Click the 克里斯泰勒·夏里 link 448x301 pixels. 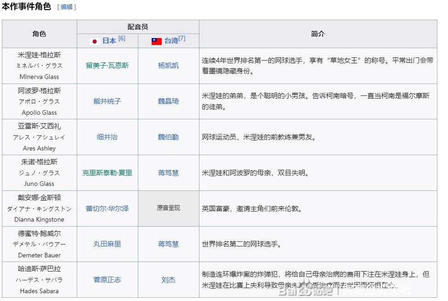coord(107,173)
